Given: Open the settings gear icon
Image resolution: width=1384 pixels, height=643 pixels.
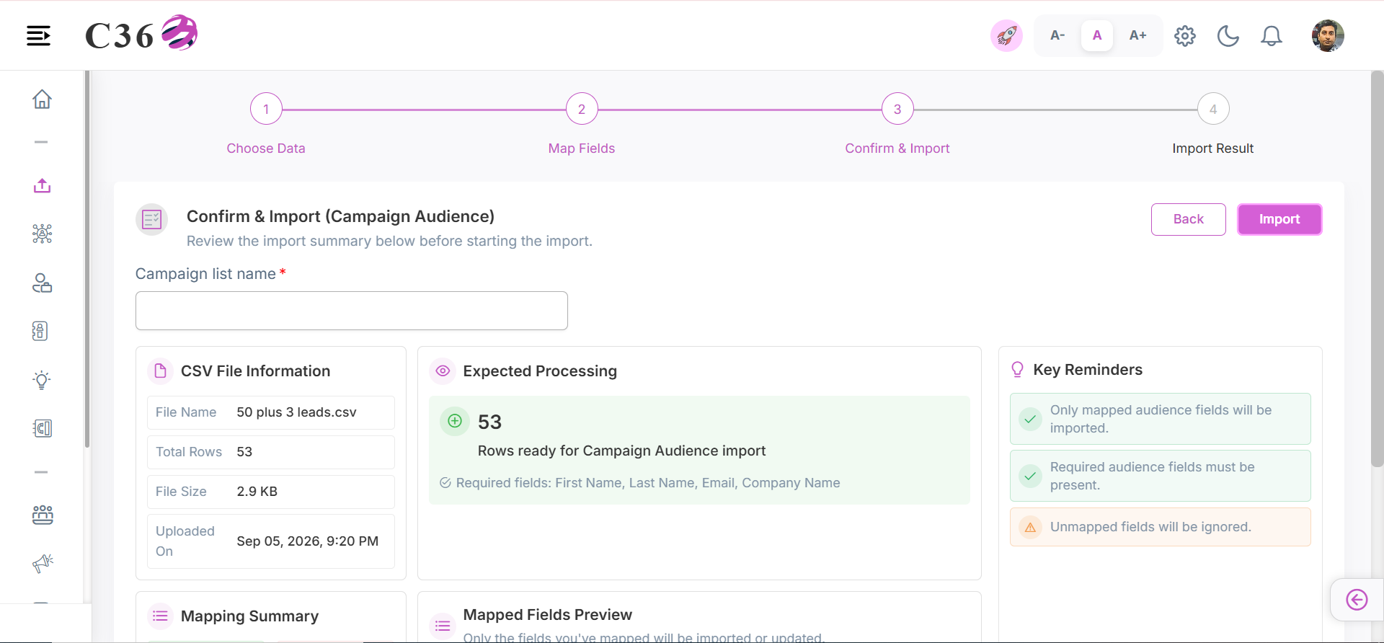Looking at the screenshot, I should (1185, 35).
